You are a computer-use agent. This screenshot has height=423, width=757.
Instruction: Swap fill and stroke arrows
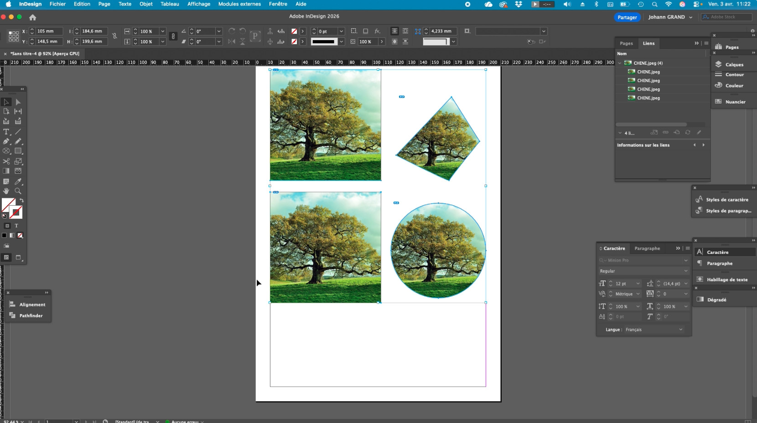coord(21,201)
